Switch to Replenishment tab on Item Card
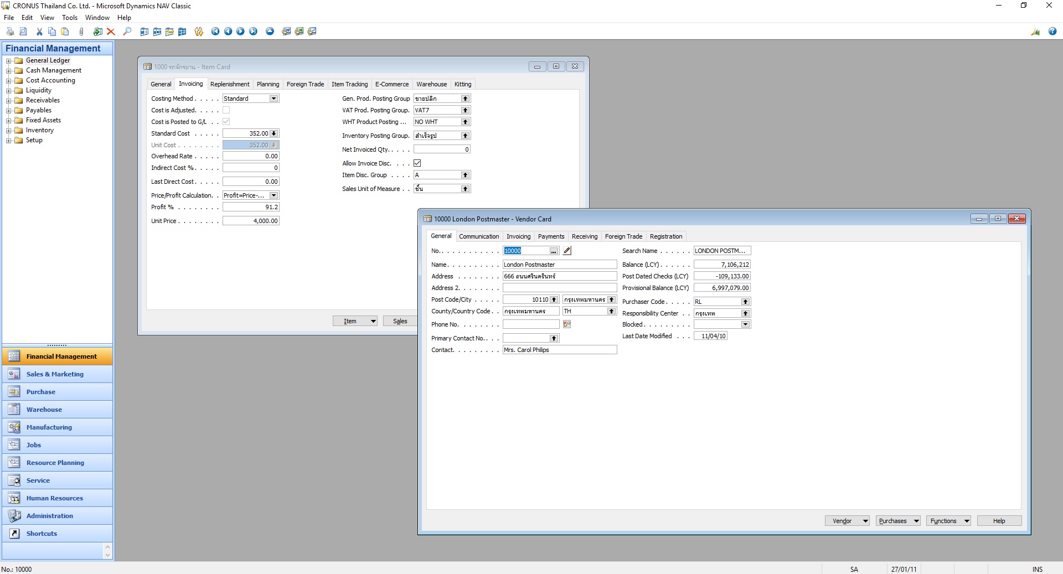The image size is (1063, 574). (x=230, y=84)
